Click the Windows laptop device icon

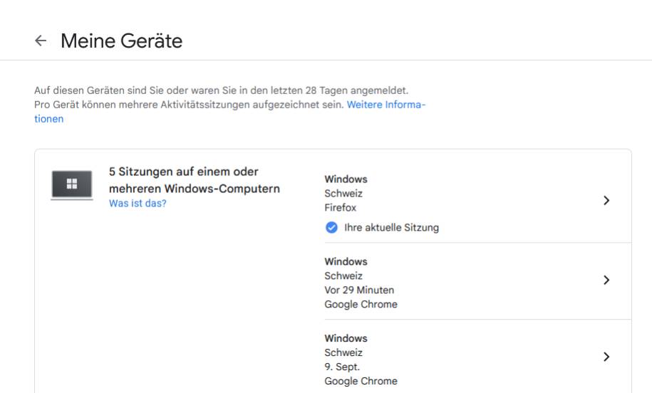pyautogui.click(x=71, y=184)
